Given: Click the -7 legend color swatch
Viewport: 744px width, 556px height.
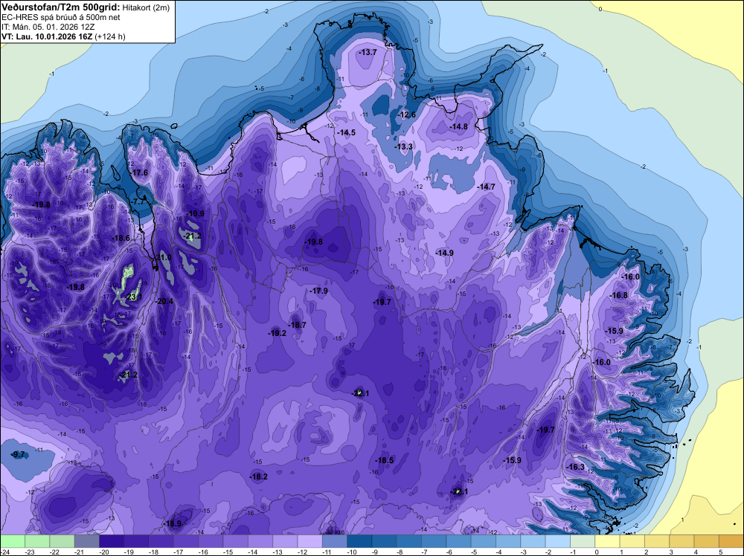Looking at the screenshot, I should 434,541.
